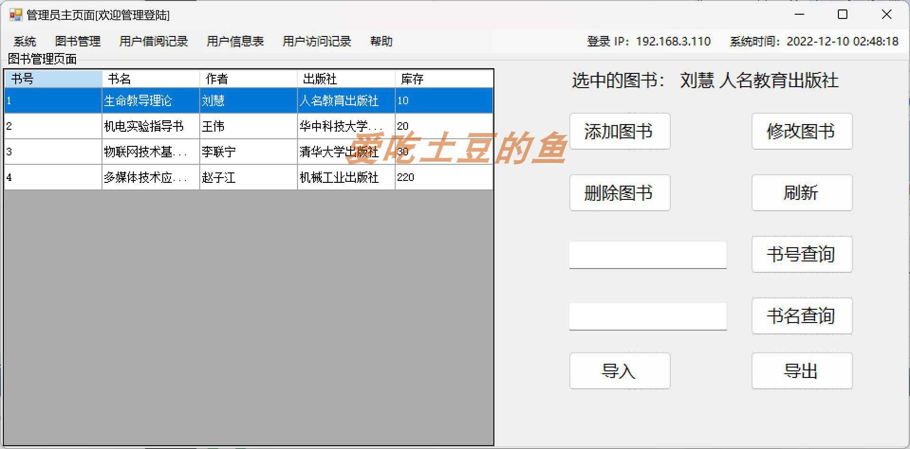The height and width of the screenshot is (449, 910).
Task: Open the 用户借阅记录 (Borrow Records) menu
Action: coord(154,42)
